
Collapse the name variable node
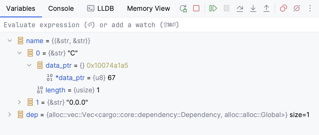click(x=10, y=41)
